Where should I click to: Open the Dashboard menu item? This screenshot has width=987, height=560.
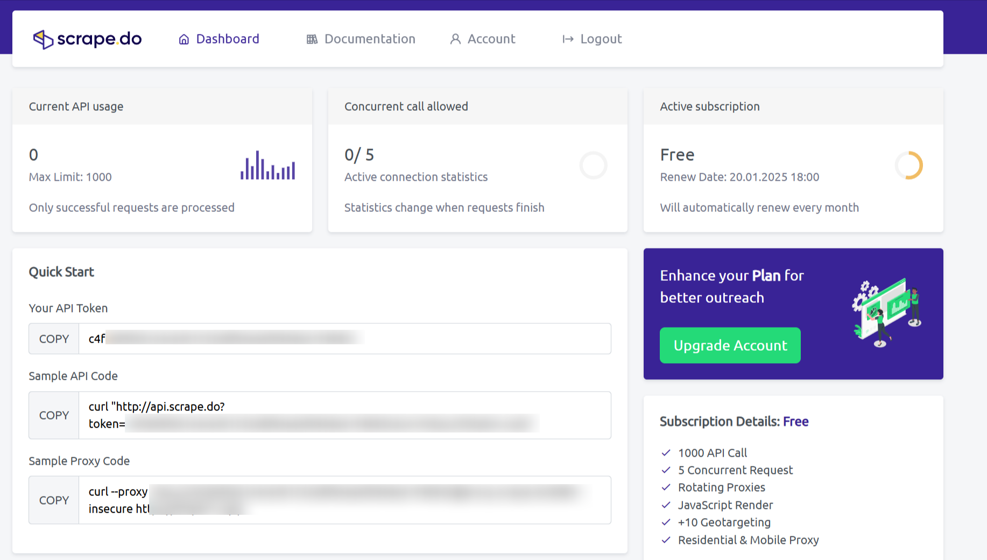pyautogui.click(x=228, y=39)
